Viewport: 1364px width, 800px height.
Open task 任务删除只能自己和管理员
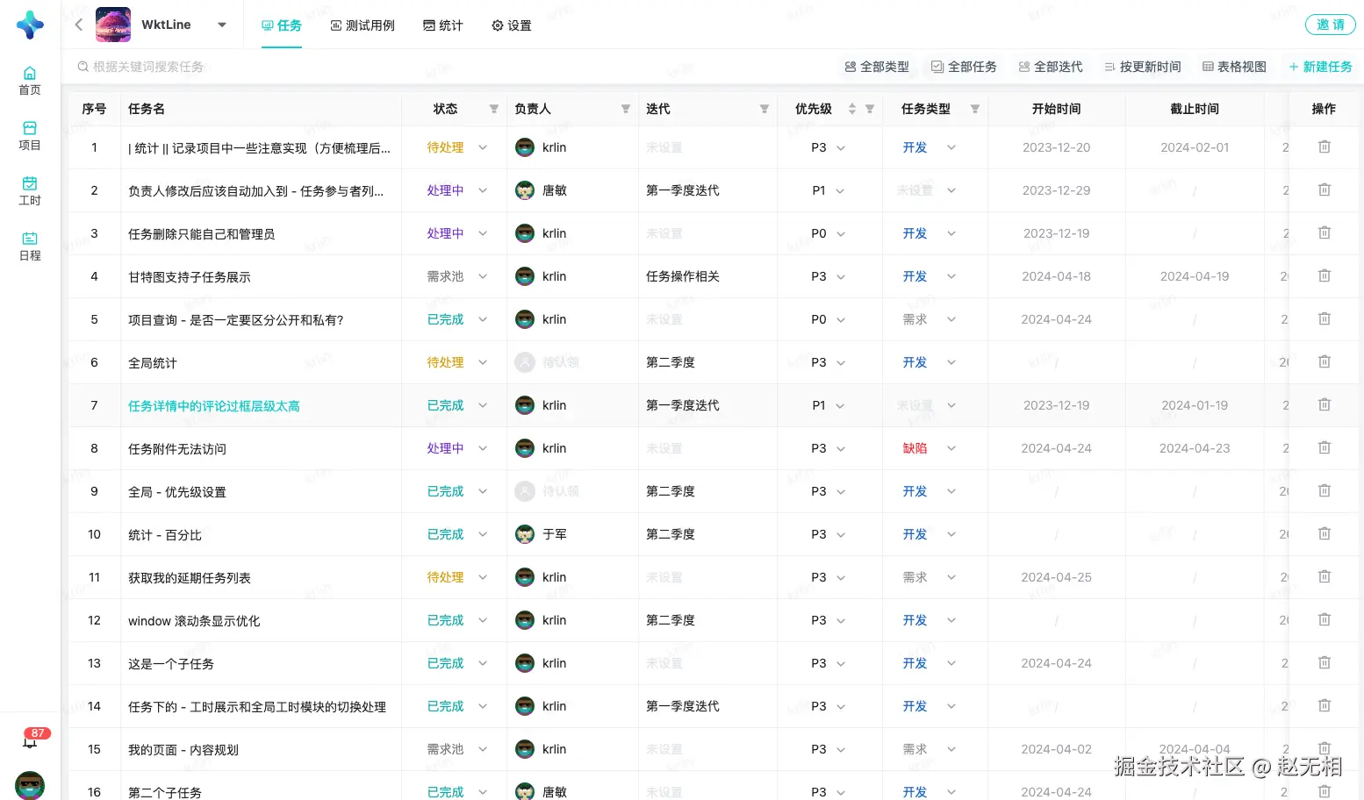point(202,234)
